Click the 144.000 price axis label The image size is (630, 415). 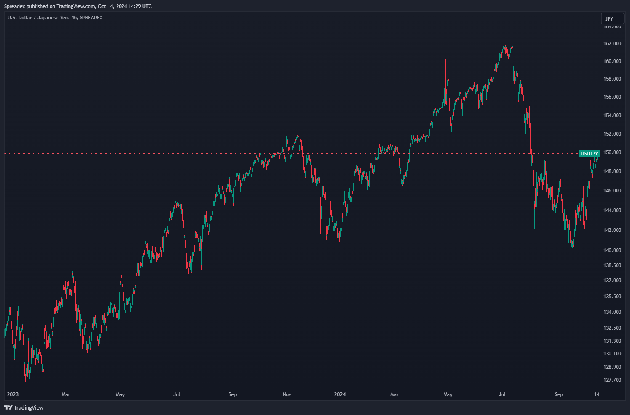(612, 210)
